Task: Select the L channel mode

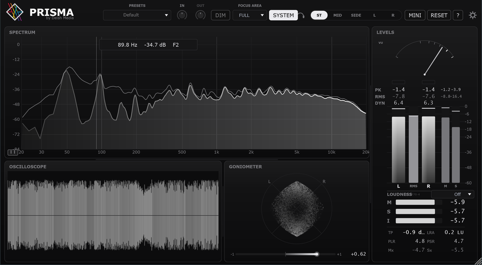Action: [x=375, y=15]
